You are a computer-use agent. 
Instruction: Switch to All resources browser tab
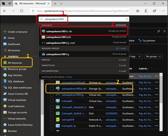click(x=32, y=4)
